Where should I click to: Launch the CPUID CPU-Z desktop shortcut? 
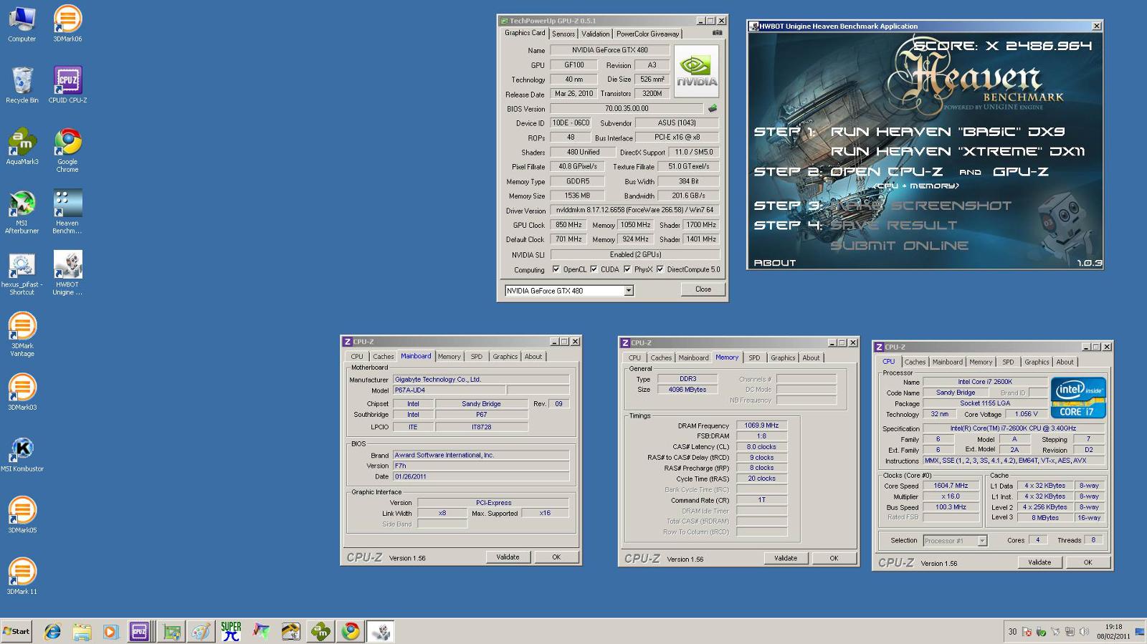(x=67, y=85)
